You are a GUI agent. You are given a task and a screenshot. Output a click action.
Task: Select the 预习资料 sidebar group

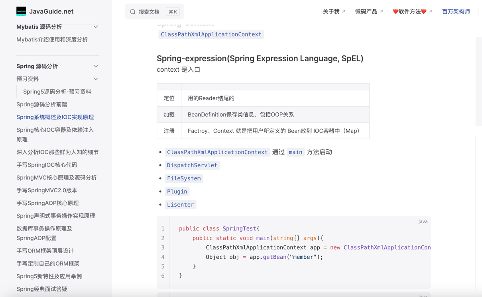(x=28, y=79)
